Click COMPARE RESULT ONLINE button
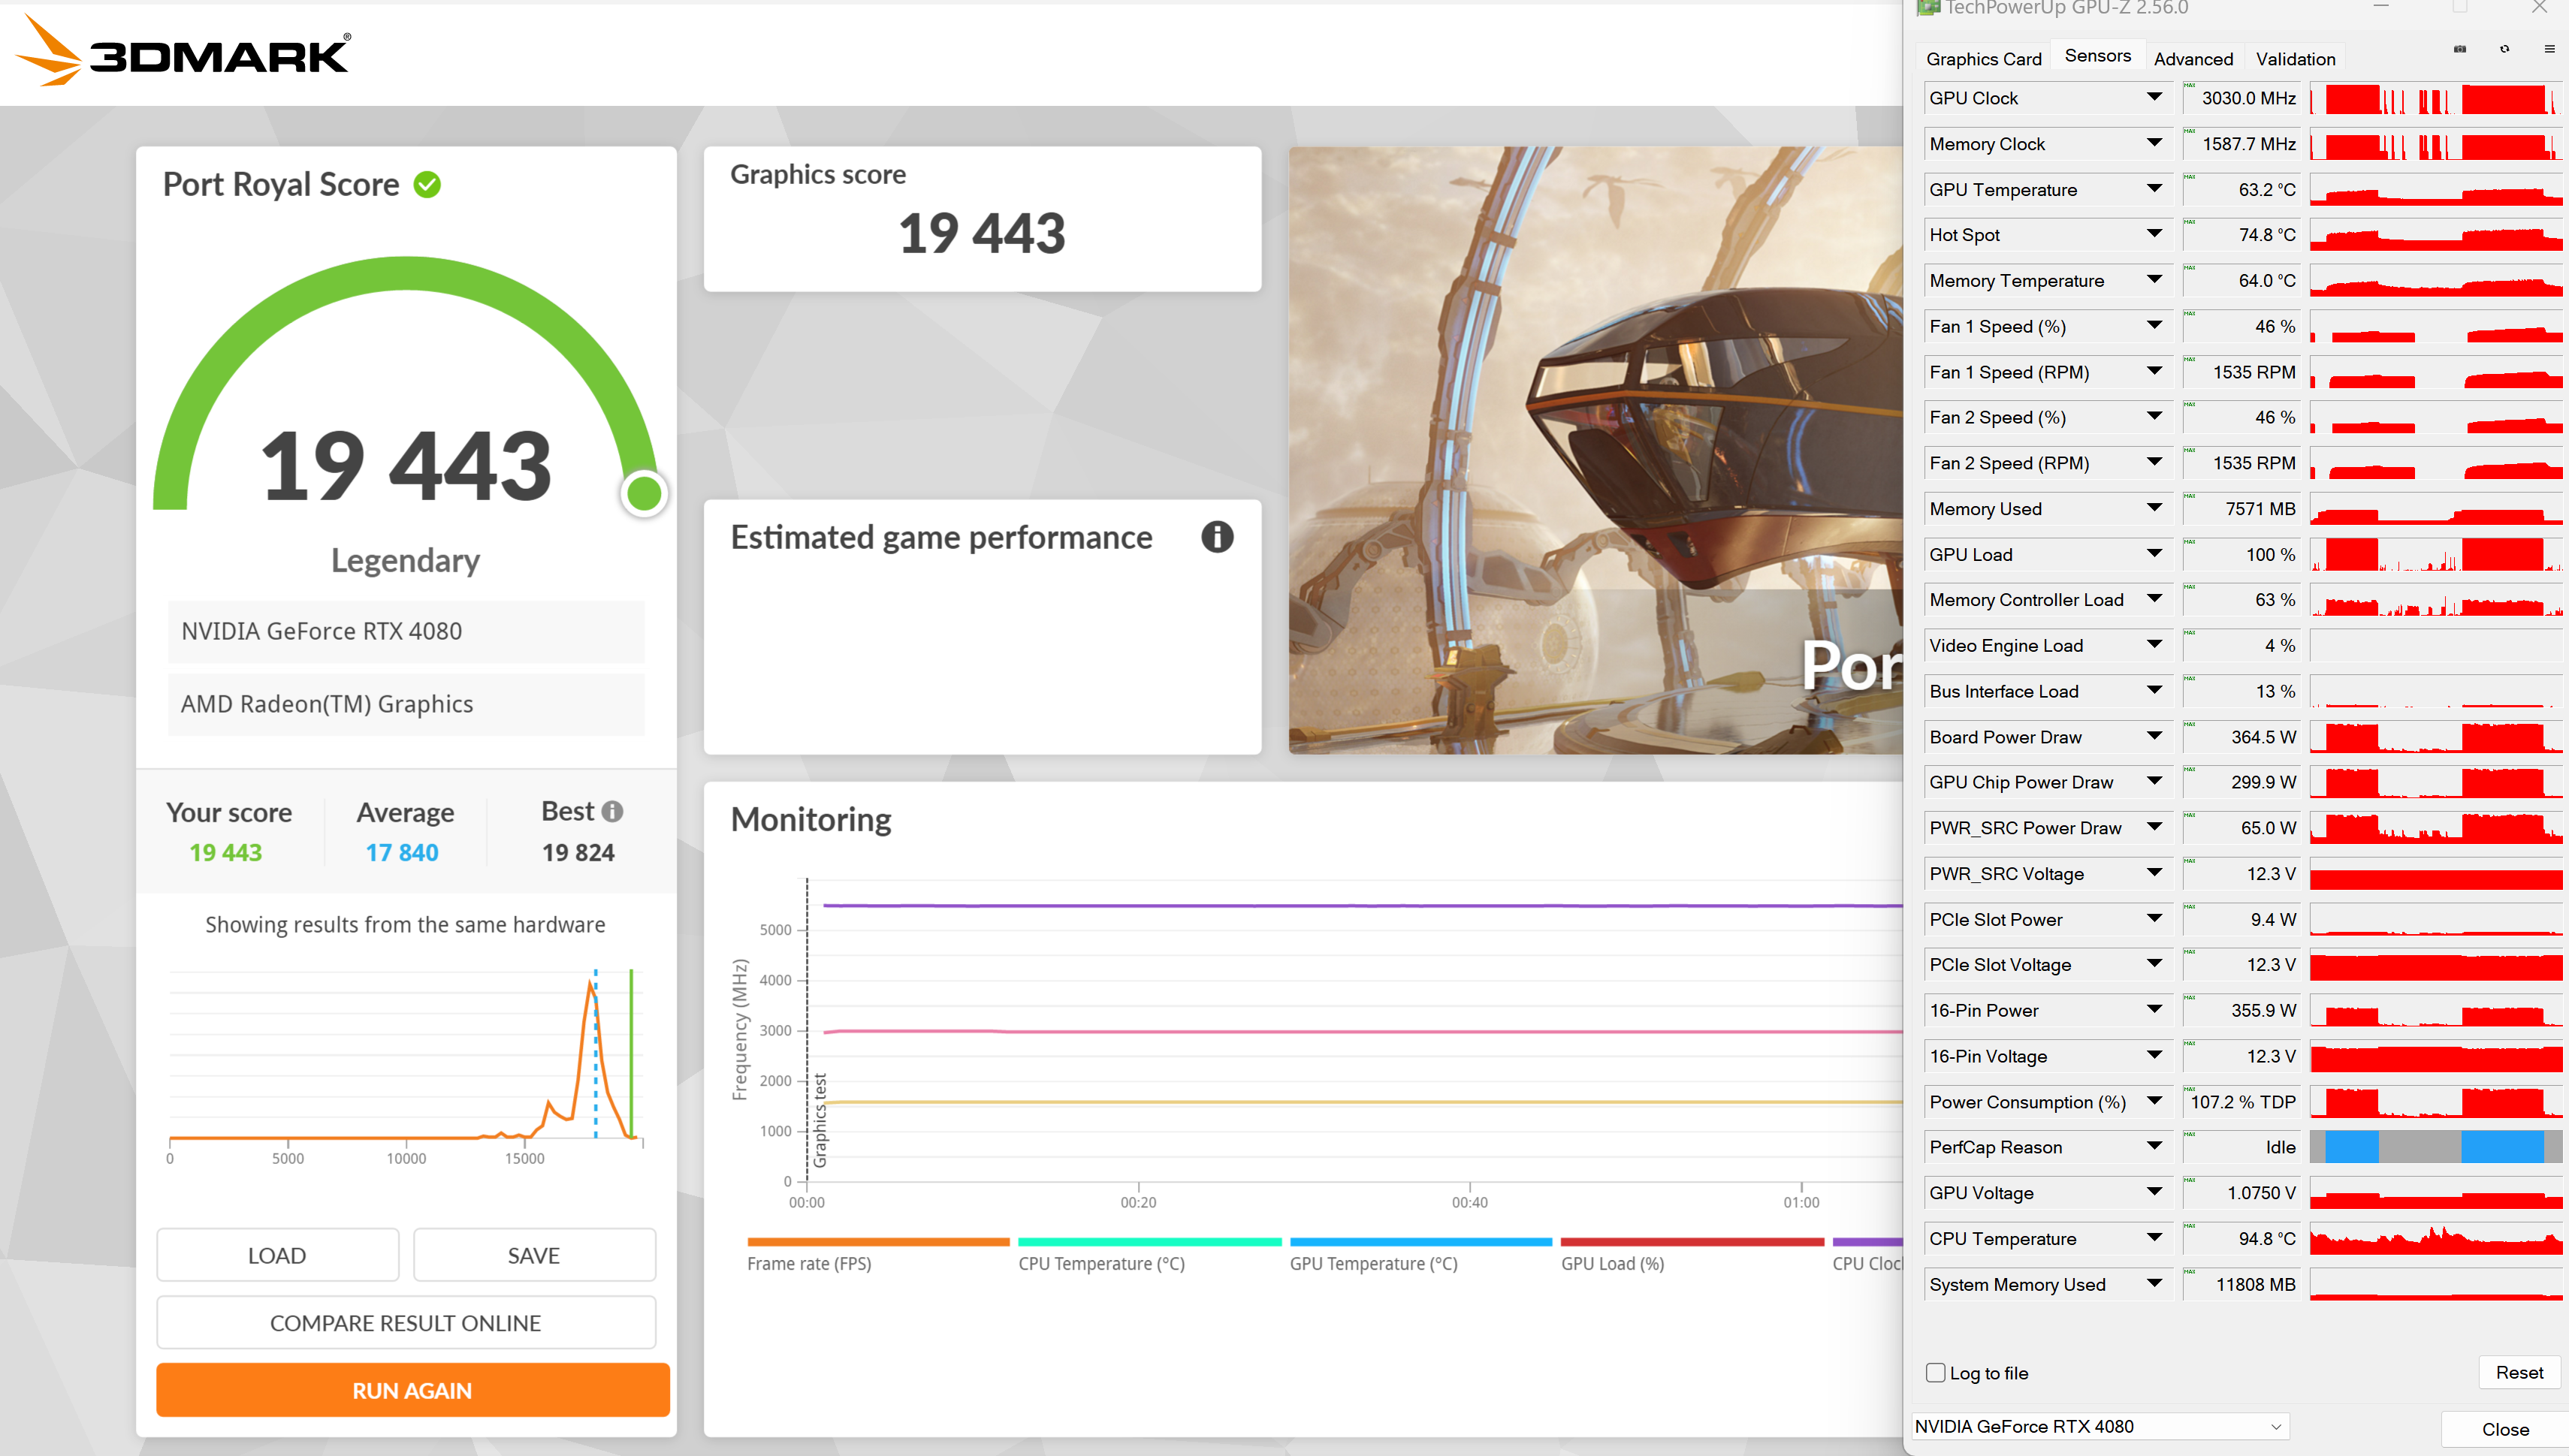This screenshot has width=2569, height=1456. coord(405,1322)
